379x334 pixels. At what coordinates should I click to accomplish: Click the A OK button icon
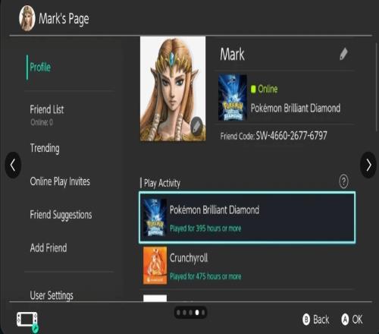(345, 320)
